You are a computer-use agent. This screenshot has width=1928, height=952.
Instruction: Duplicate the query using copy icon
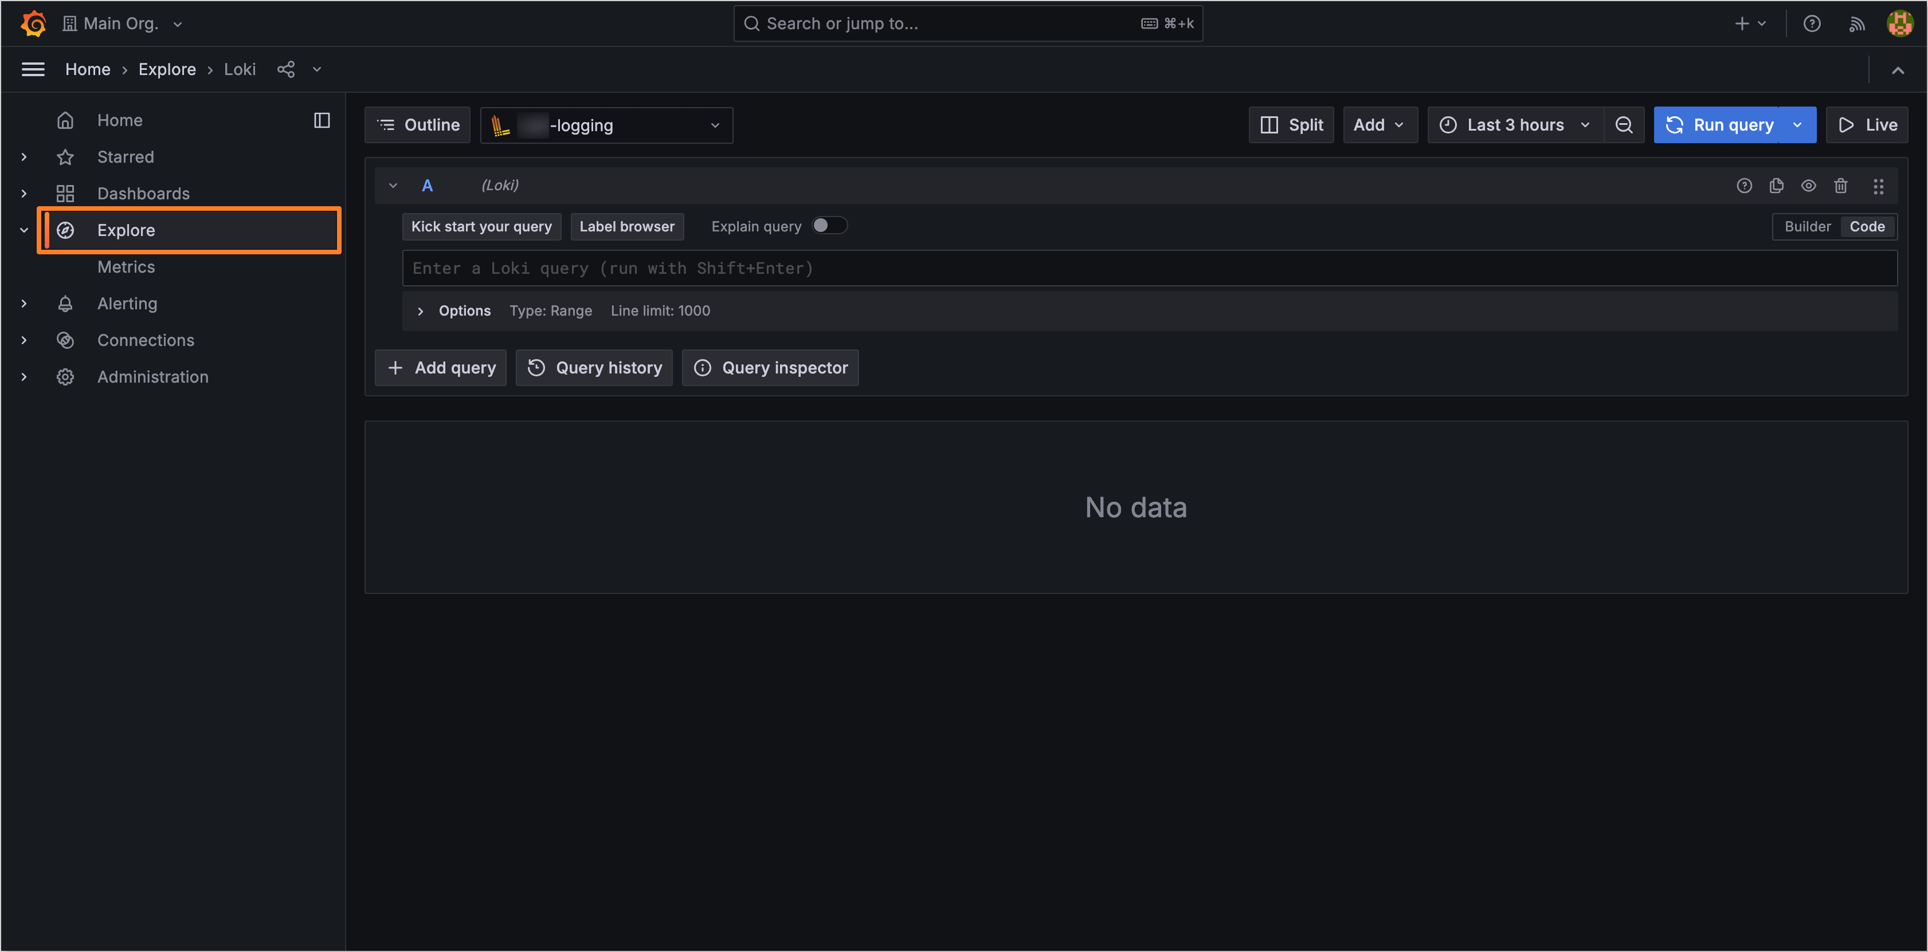tap(1777, 186)
